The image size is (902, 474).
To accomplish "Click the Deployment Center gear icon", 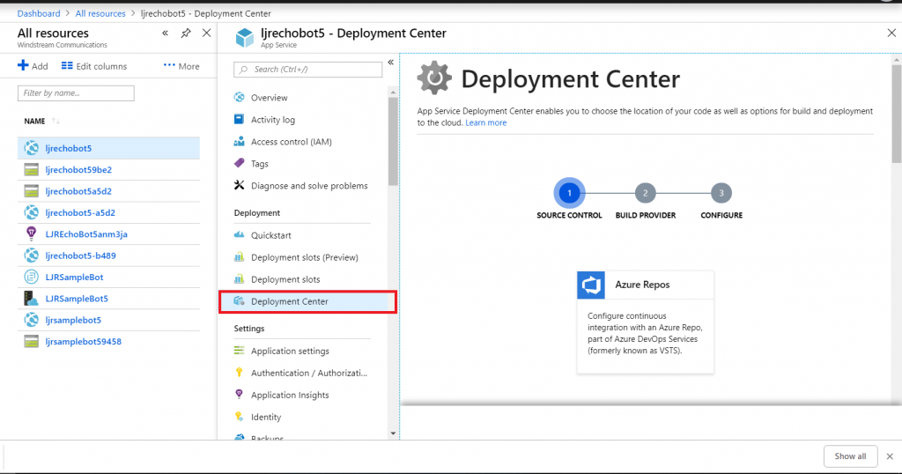I will click(434, 78).
